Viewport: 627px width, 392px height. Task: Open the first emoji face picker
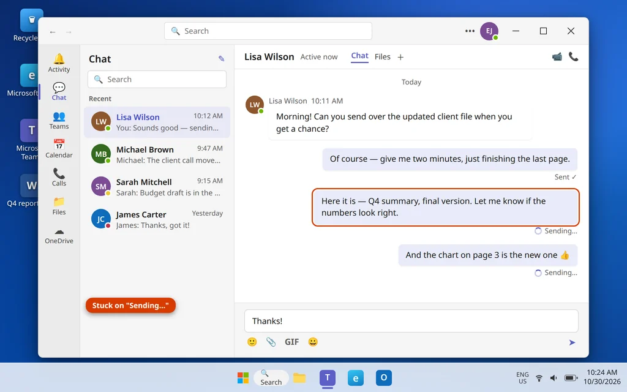coord(252,342)
